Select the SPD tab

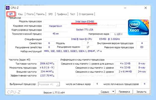(x=51, y=14)
